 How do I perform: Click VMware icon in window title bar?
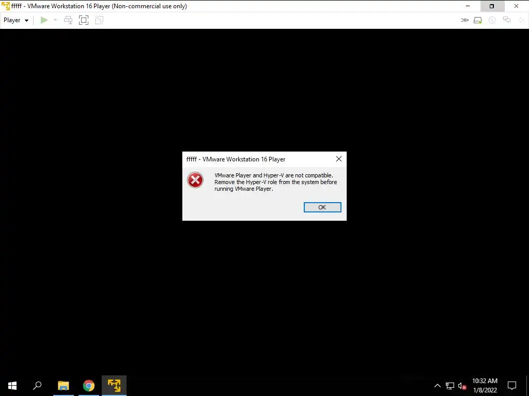click(5, 6)
